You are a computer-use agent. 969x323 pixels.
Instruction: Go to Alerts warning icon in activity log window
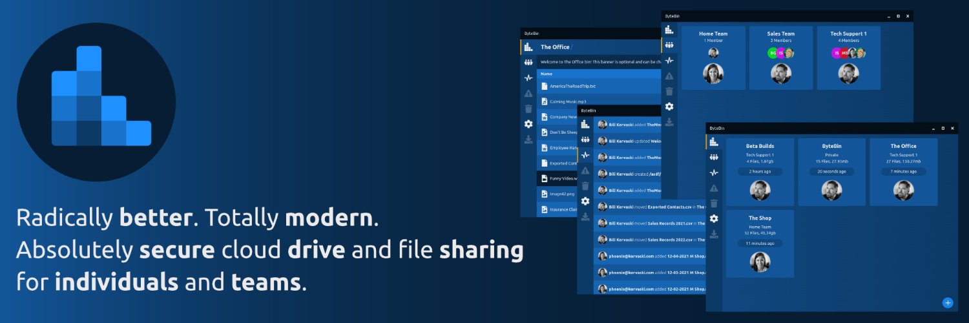[585, 171]
